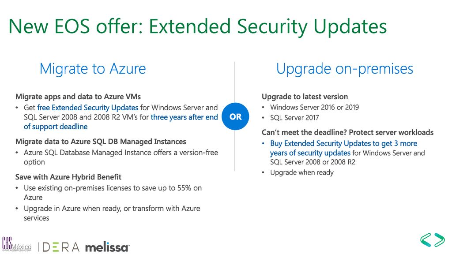452x254 pixels.
Task: Click the blue OR circle
Action: click(x=235, y=116)
